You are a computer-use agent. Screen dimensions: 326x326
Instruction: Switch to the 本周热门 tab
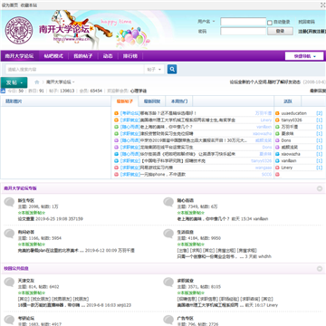coord(179,101)
